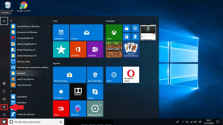Click the Explorar group title
Viewport: 223px width, 125px height.
(x=57, y=63)
